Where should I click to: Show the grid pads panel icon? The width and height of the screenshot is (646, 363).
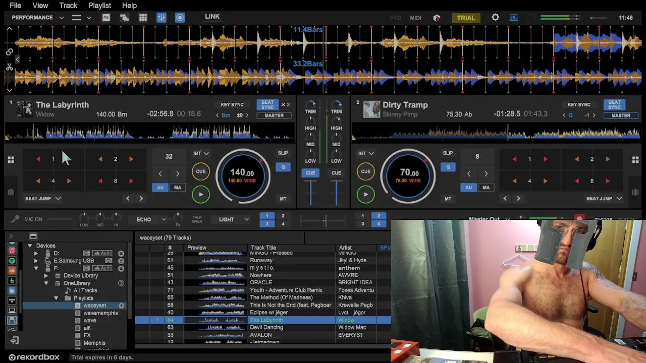(x=143, y=18)
